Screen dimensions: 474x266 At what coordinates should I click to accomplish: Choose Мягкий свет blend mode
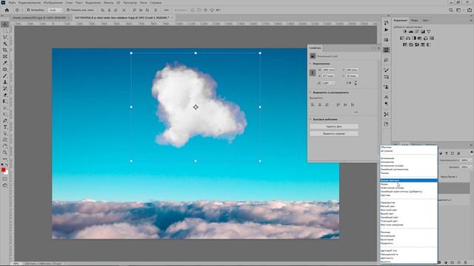pyautogui.click(x=409, y=206)
